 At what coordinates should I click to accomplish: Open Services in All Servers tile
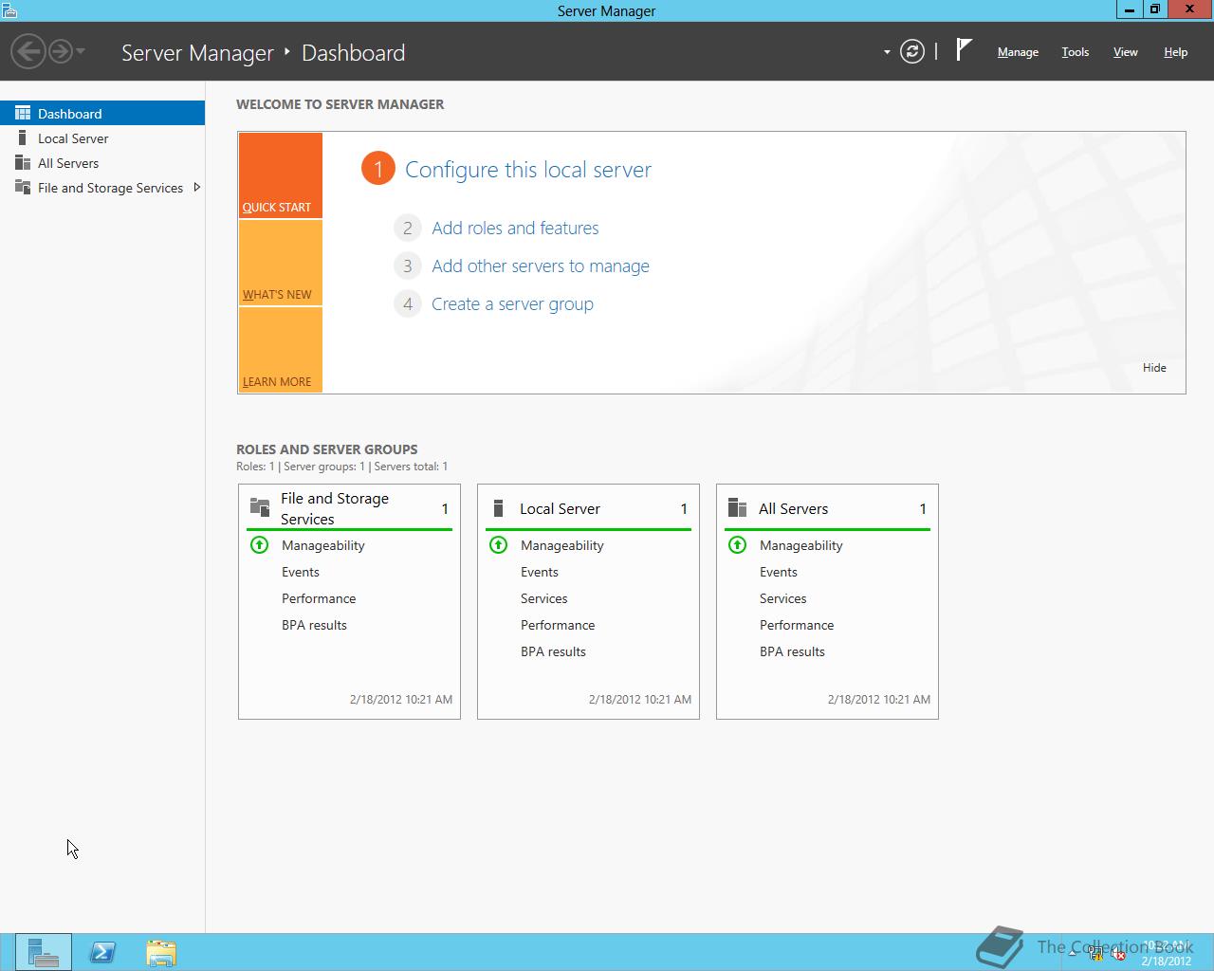pyautogui.click(x=783, y=598)
